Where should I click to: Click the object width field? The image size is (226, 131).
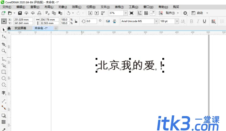[x=49, y=20]
